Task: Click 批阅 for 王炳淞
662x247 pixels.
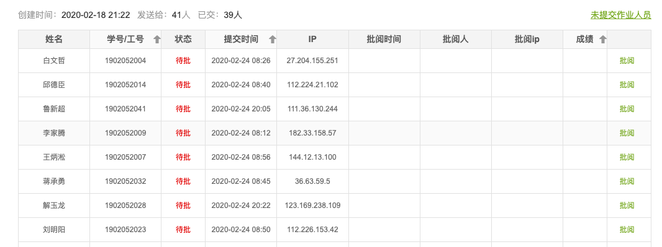Action: (x=627, y=157)
